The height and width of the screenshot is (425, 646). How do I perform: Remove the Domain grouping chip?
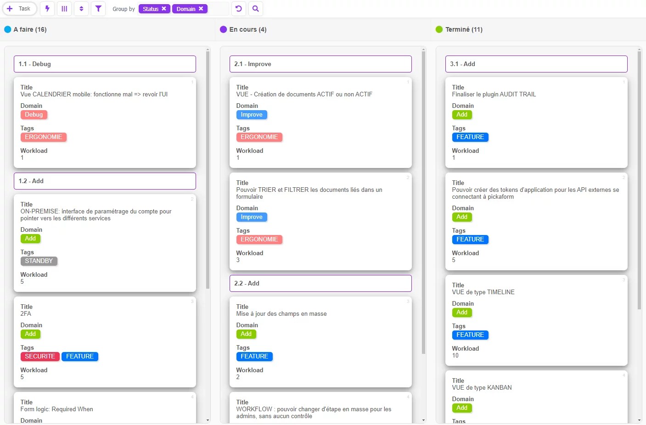(201, 8)
